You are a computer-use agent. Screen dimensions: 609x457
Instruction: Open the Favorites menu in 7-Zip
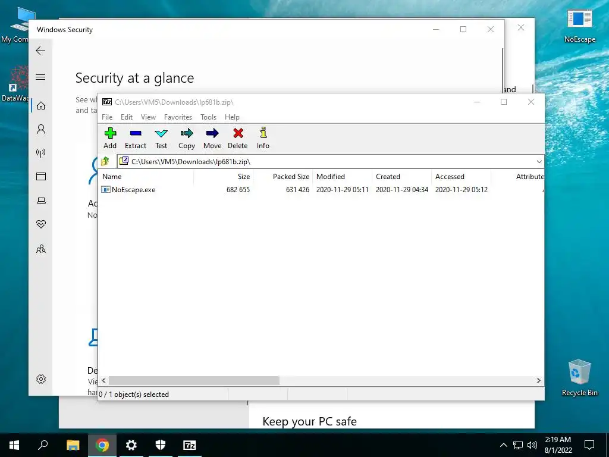[x=178, y=117]
